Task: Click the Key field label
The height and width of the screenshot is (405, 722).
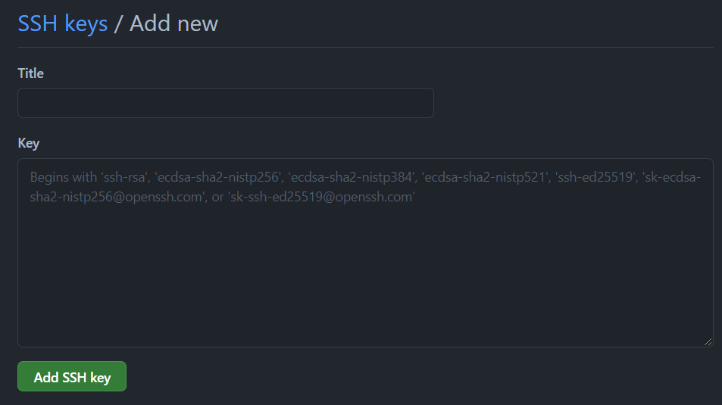Action: pos(29,144)
